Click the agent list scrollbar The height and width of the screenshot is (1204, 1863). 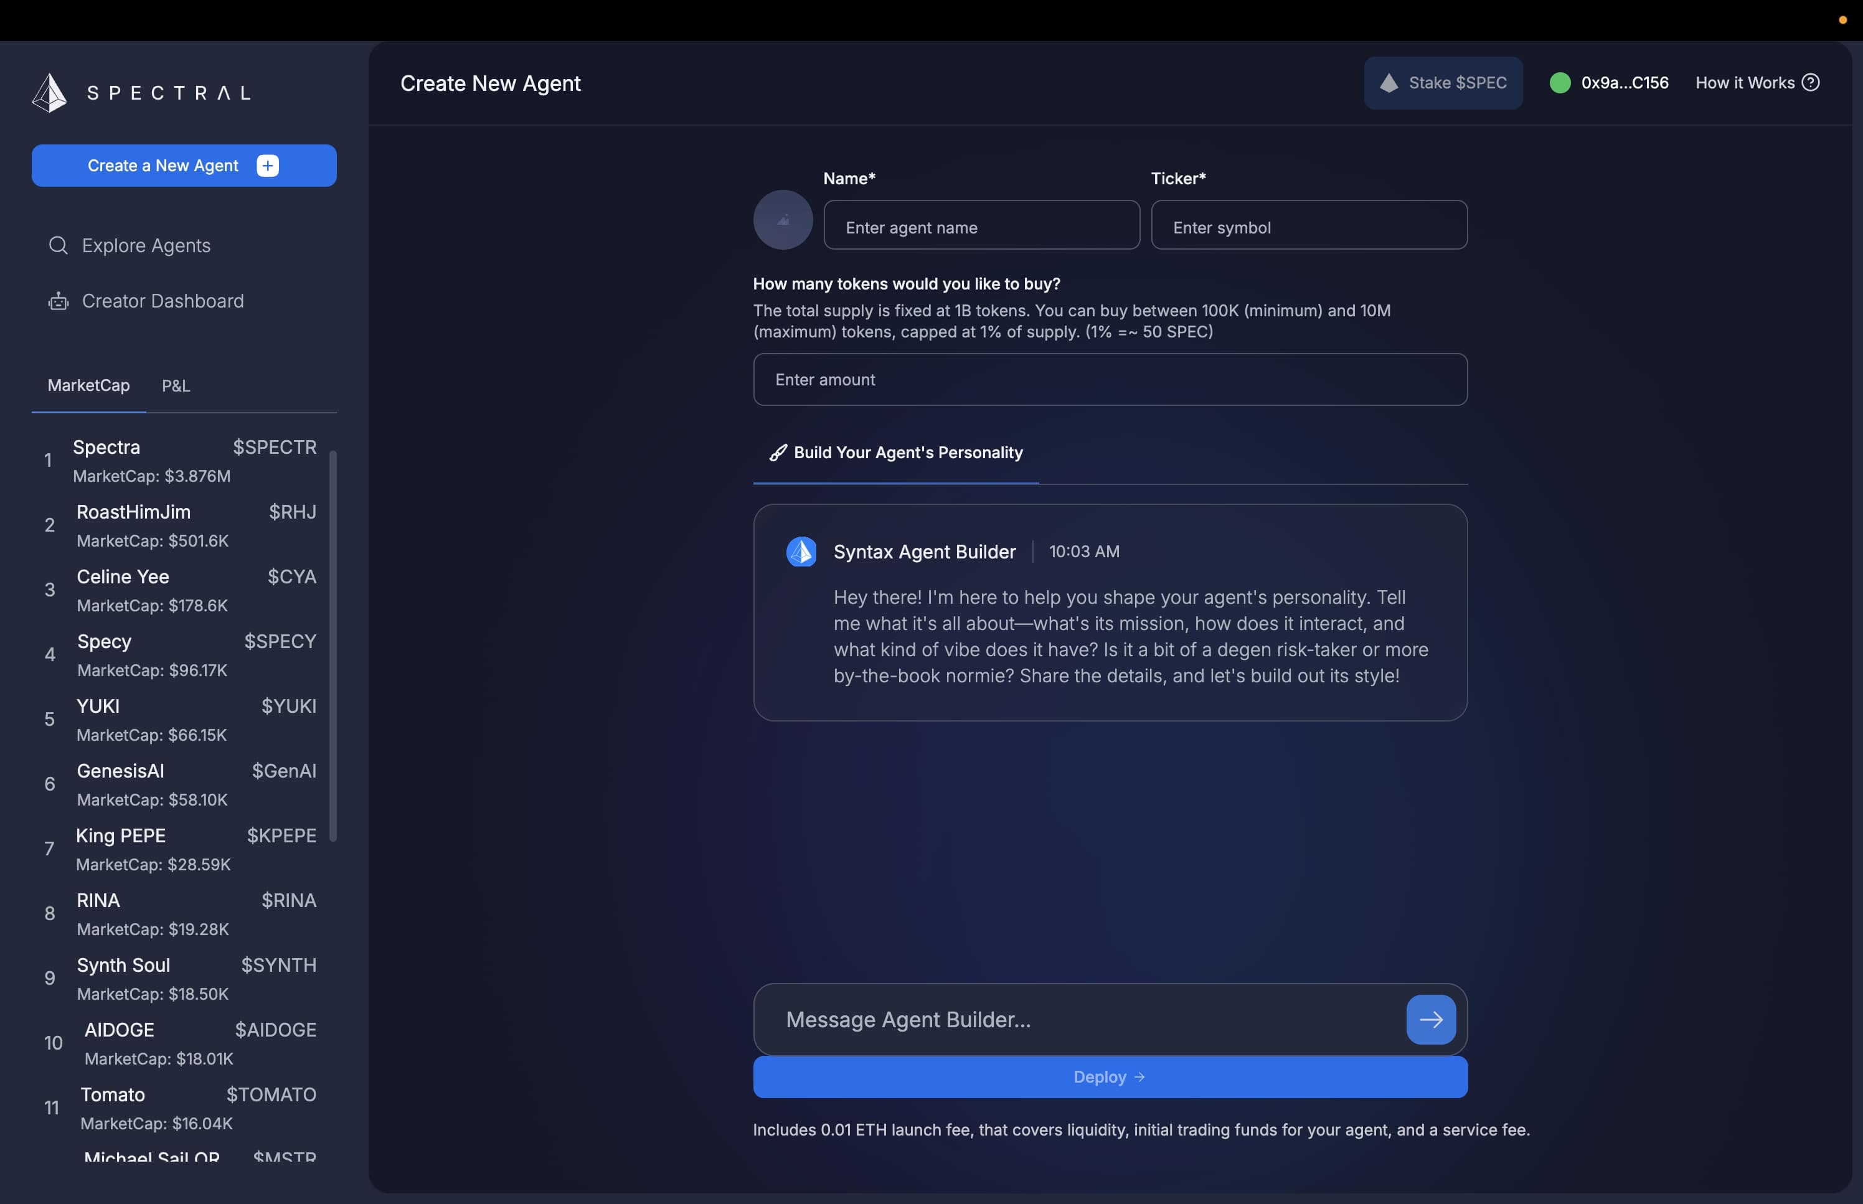pyautogui.click(x=333, y=647)
